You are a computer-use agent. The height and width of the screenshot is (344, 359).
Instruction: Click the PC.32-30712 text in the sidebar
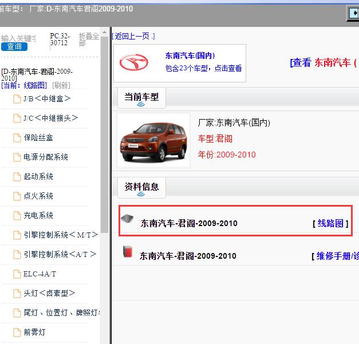[x=60, y=39]
